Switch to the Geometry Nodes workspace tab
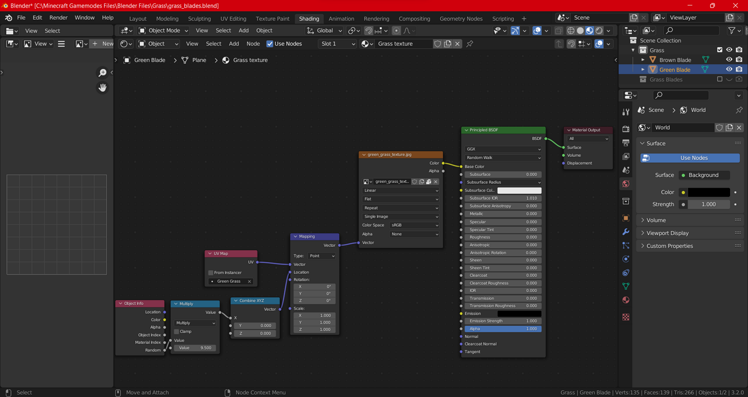 coord(461,18)
